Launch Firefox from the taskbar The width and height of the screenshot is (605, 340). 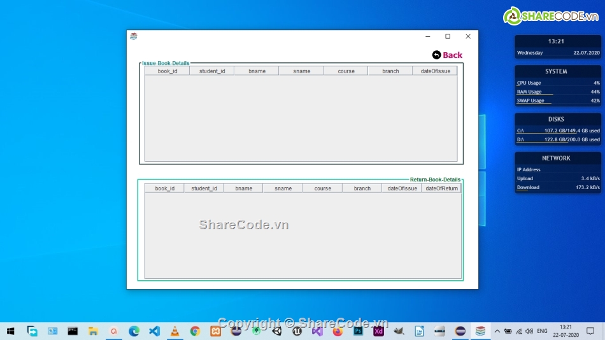tap(338, 331)
